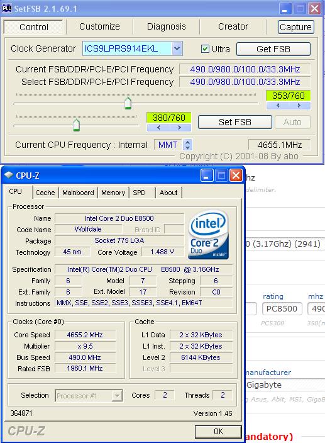Open the Cache tab in CPU-Z
This screenshot has width=325, height=443.
coord(45,193)
